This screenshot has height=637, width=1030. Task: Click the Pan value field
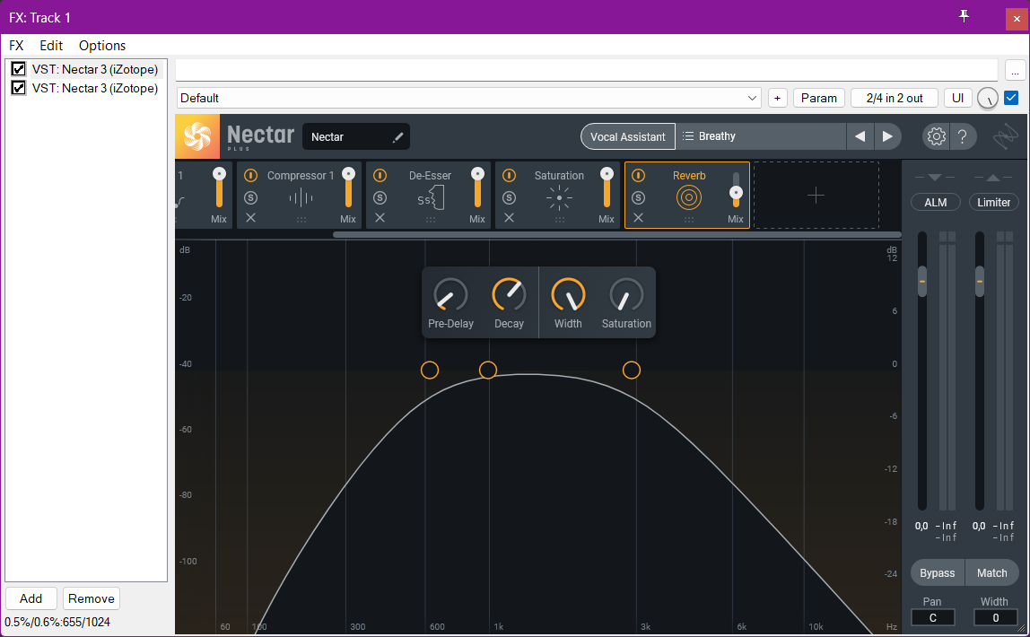pyautogui.click(x=932, y=617)
